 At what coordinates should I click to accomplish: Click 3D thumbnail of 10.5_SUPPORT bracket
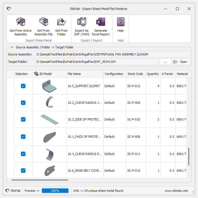coord(49,86)
